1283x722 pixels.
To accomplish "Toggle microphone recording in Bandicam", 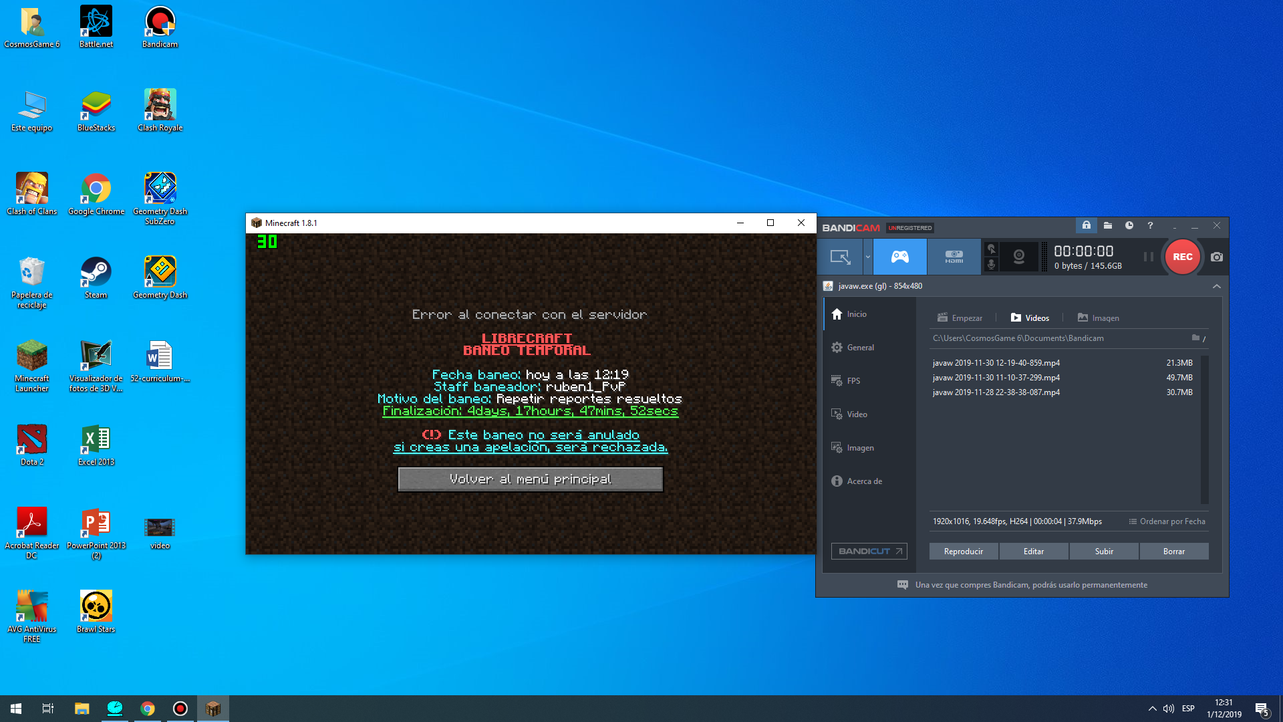I will [992, 265].
